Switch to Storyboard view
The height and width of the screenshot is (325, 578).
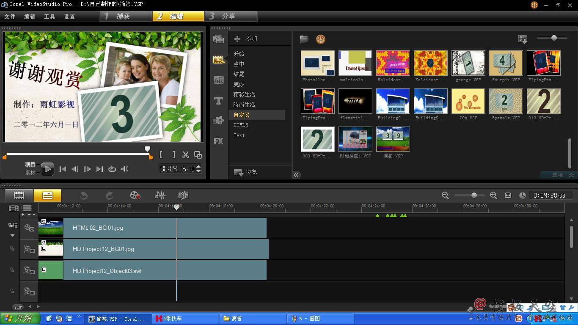coord(19,196)
